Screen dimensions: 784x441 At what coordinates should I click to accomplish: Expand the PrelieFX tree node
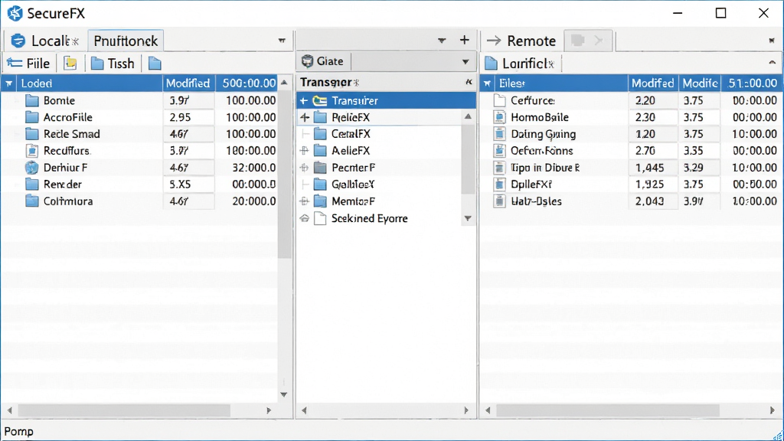(x=305, y=117)
